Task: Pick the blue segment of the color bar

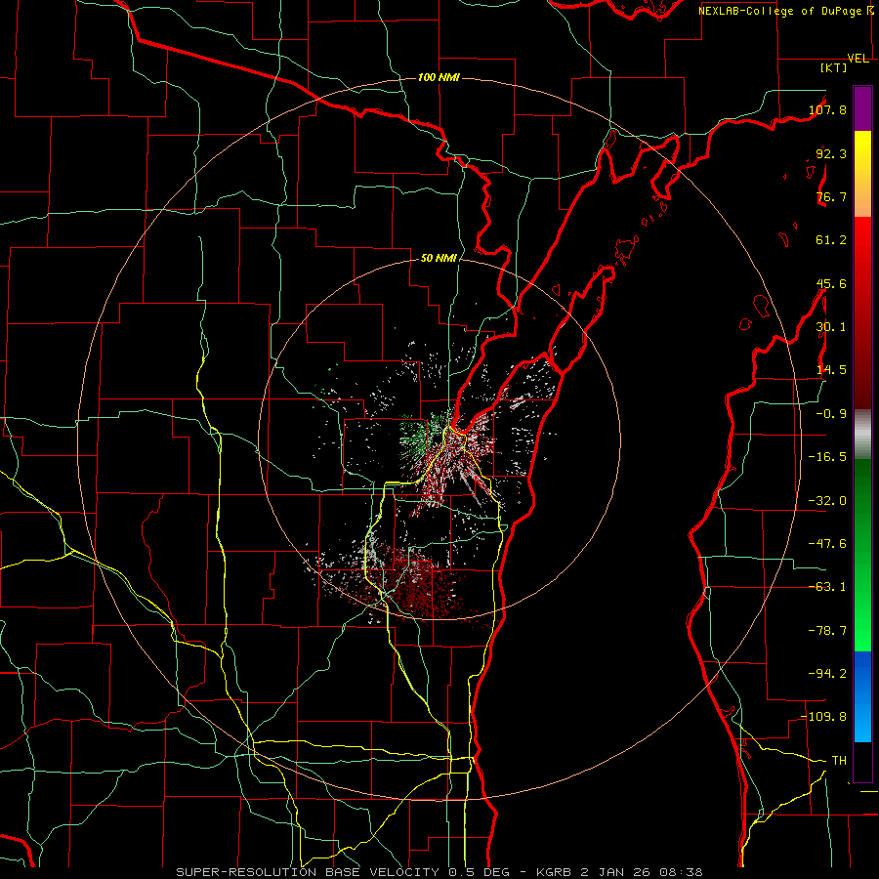Action: point(862,696)
